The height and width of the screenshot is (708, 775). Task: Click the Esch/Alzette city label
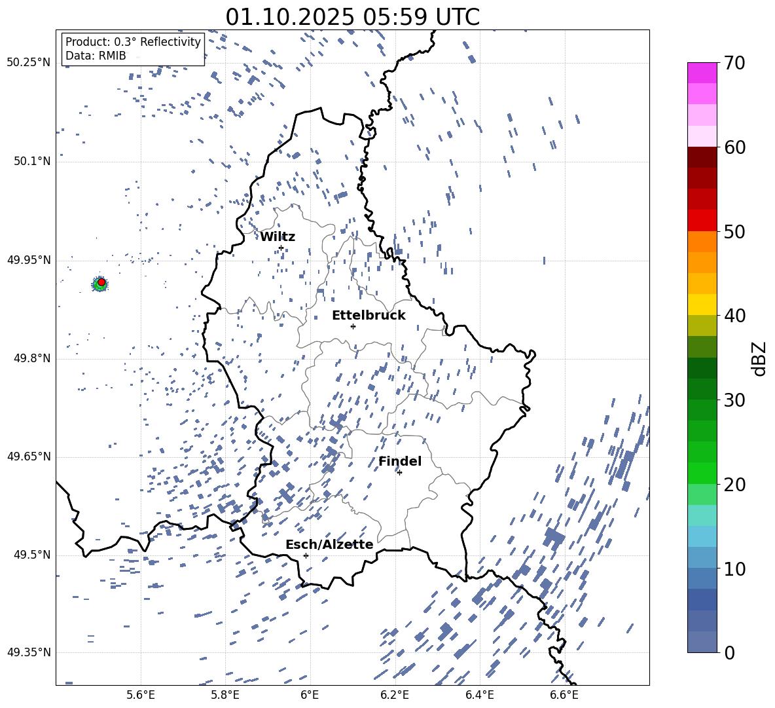(329, 544)
